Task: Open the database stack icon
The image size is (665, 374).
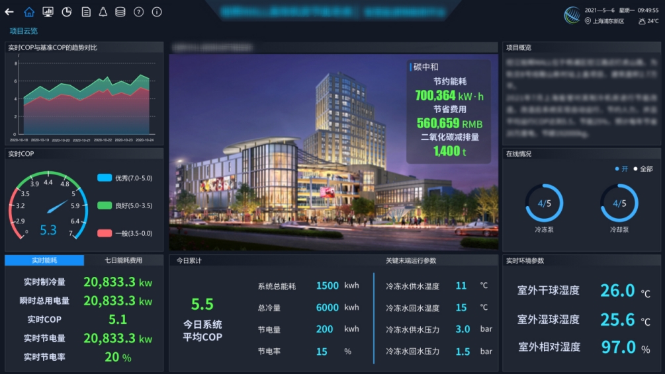Action: coord(120,12)
